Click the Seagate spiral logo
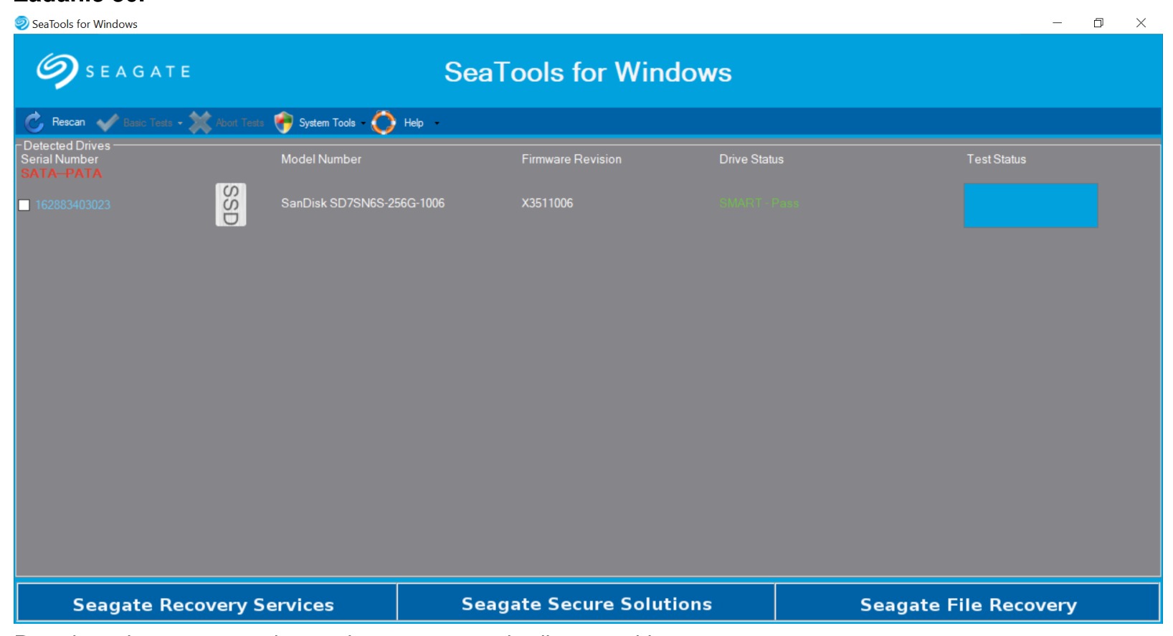Viewport: 1173px width, 636px height. pyautogui.click(x=57, y=71)
